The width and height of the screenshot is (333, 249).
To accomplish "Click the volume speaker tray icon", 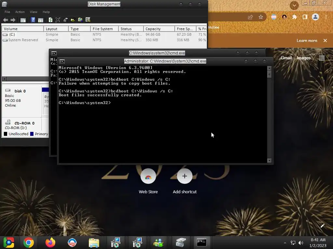I will (x=301, y=243).
